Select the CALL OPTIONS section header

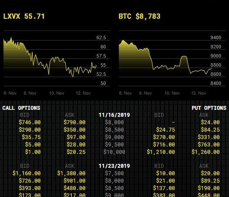[x=21, y=108]
